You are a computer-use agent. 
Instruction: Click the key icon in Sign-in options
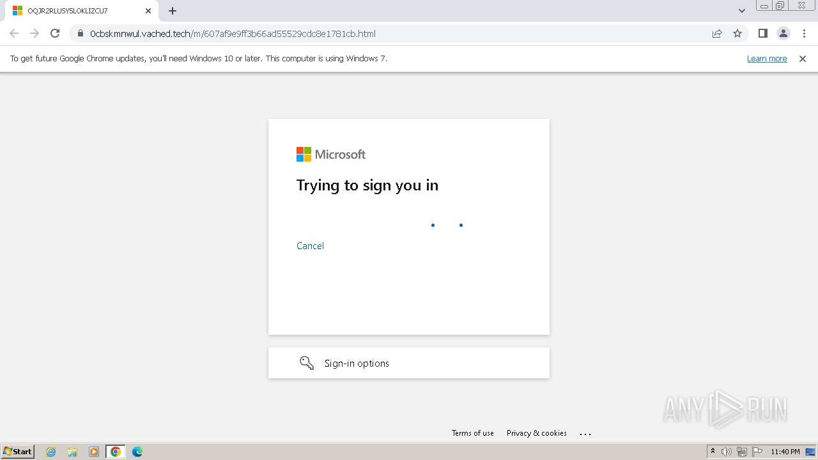[307, 363]
